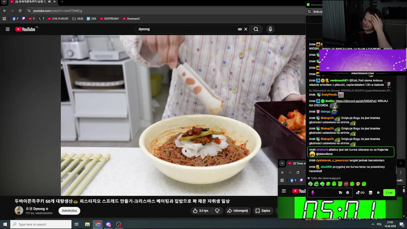Open File Explorer from the taskbar

[x=87, y=225]
